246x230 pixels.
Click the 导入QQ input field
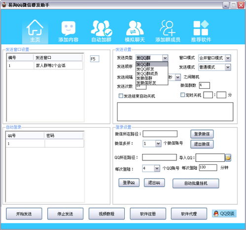[x=210, y=157]
